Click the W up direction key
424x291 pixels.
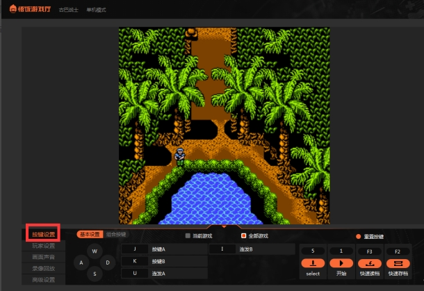(x=95, y=251)
